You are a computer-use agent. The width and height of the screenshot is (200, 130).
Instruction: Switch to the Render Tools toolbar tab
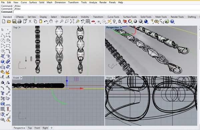[177, 17]
